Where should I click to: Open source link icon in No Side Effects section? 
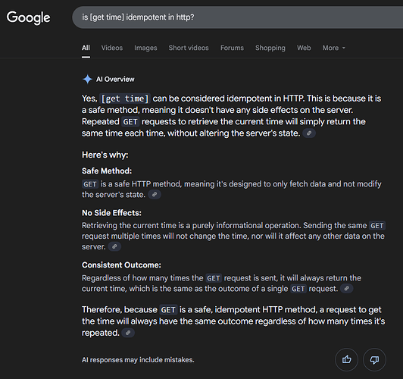tap(114, 246)
